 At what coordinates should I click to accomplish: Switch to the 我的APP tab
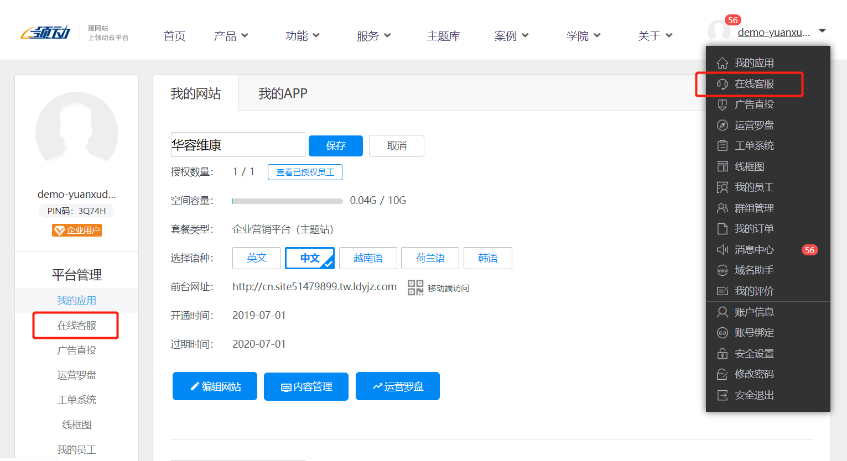283,93
